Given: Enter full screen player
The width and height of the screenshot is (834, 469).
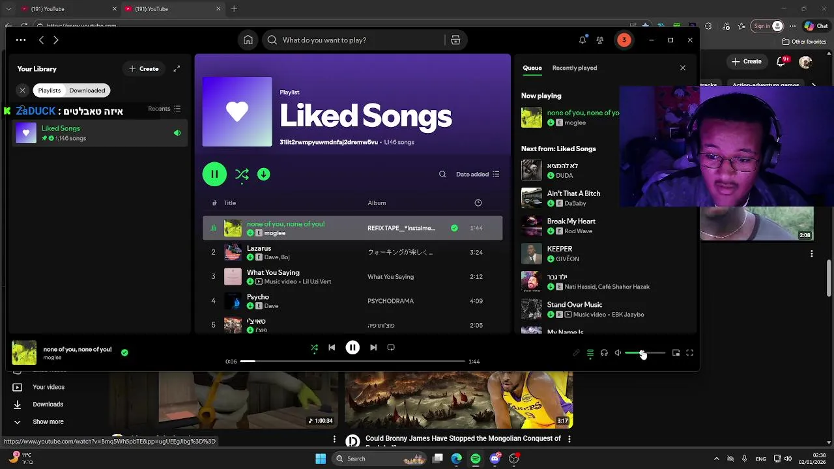Looking at the screenshot, I should (689, 353).
